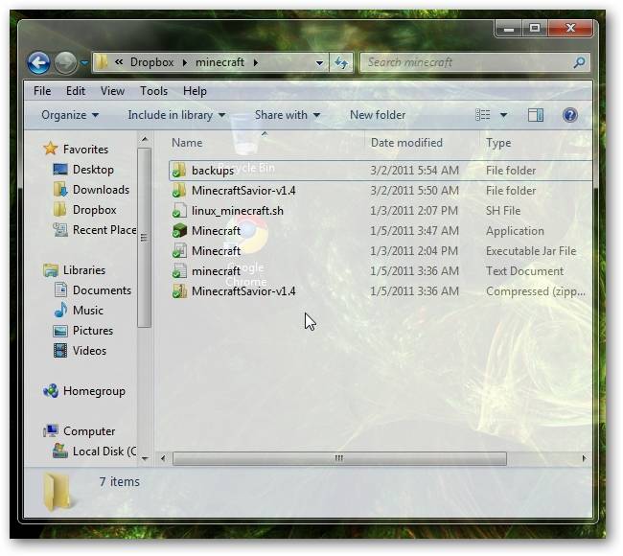This screenshot has height=556, width=623.
Task: Select the MinecraftSavior-v1.4 zipped folder icon
Action: tap(179, 291)
